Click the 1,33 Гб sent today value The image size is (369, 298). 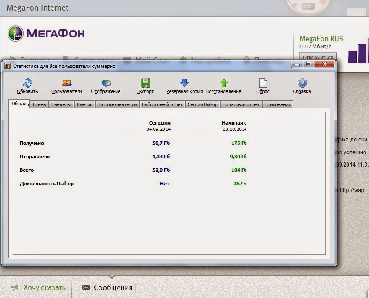click(161, 157)
